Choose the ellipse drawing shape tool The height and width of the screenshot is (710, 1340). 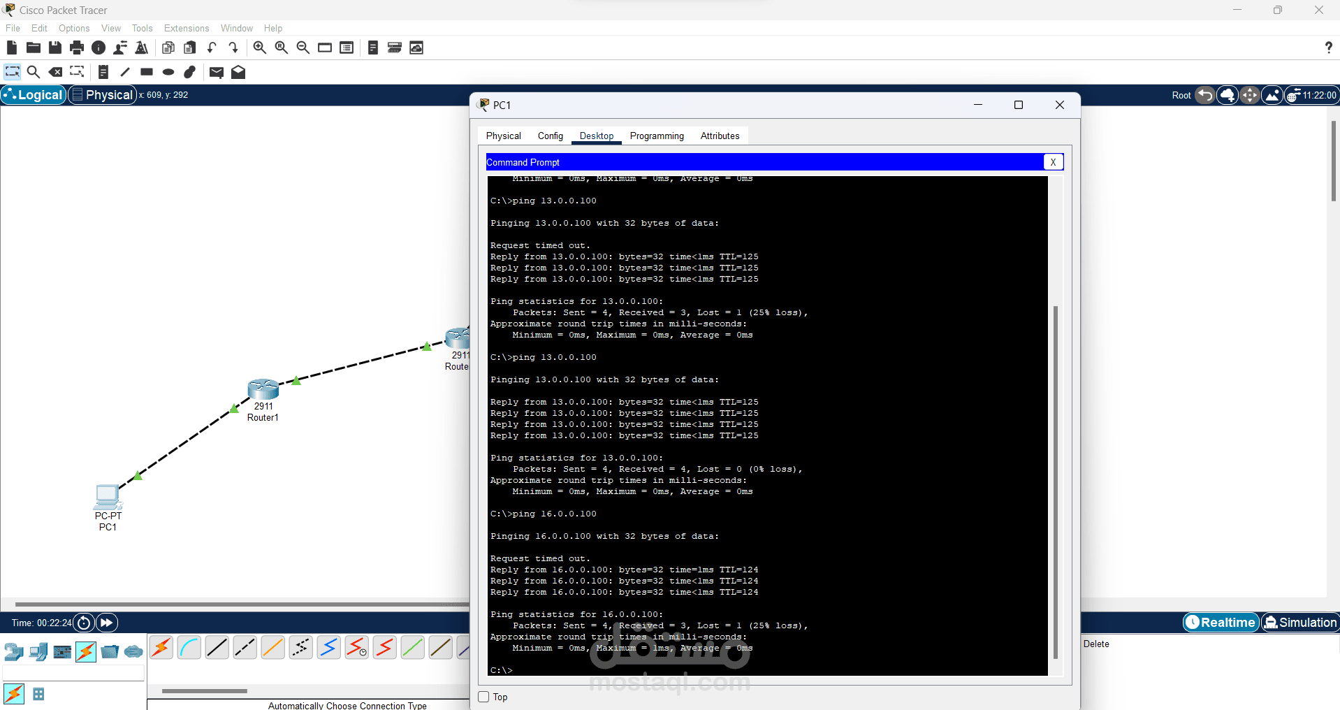click(168, 72)
